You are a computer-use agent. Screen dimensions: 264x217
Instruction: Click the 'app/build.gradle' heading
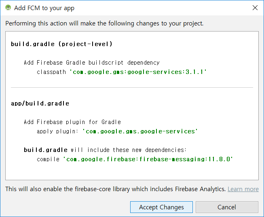(x=40, y=103)
